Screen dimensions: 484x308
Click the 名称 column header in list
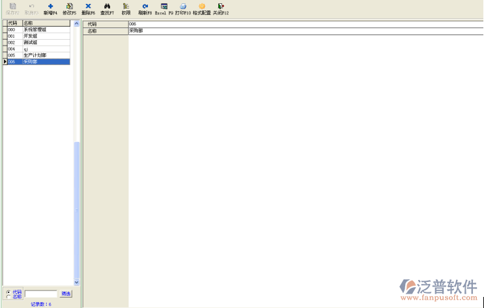[x=46, y=23]
